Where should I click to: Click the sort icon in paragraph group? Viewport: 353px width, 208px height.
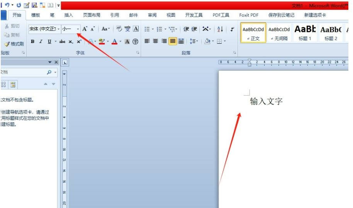[220, 29]
